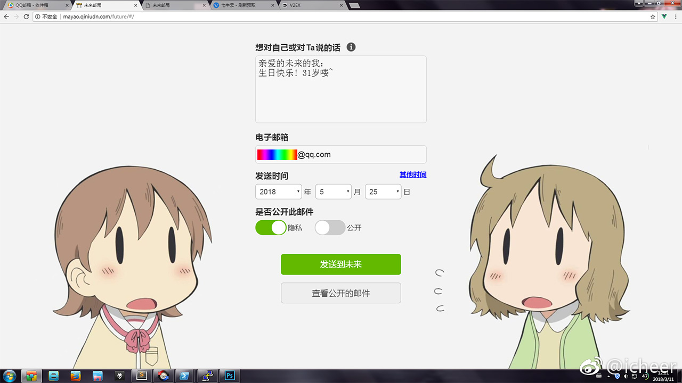Open Sublime Text from the taskbar

[x=141, y=376]
